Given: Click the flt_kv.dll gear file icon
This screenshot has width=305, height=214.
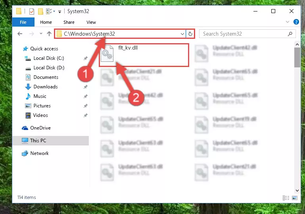Looking at the screenshot, I should click(x=107, y=53).
